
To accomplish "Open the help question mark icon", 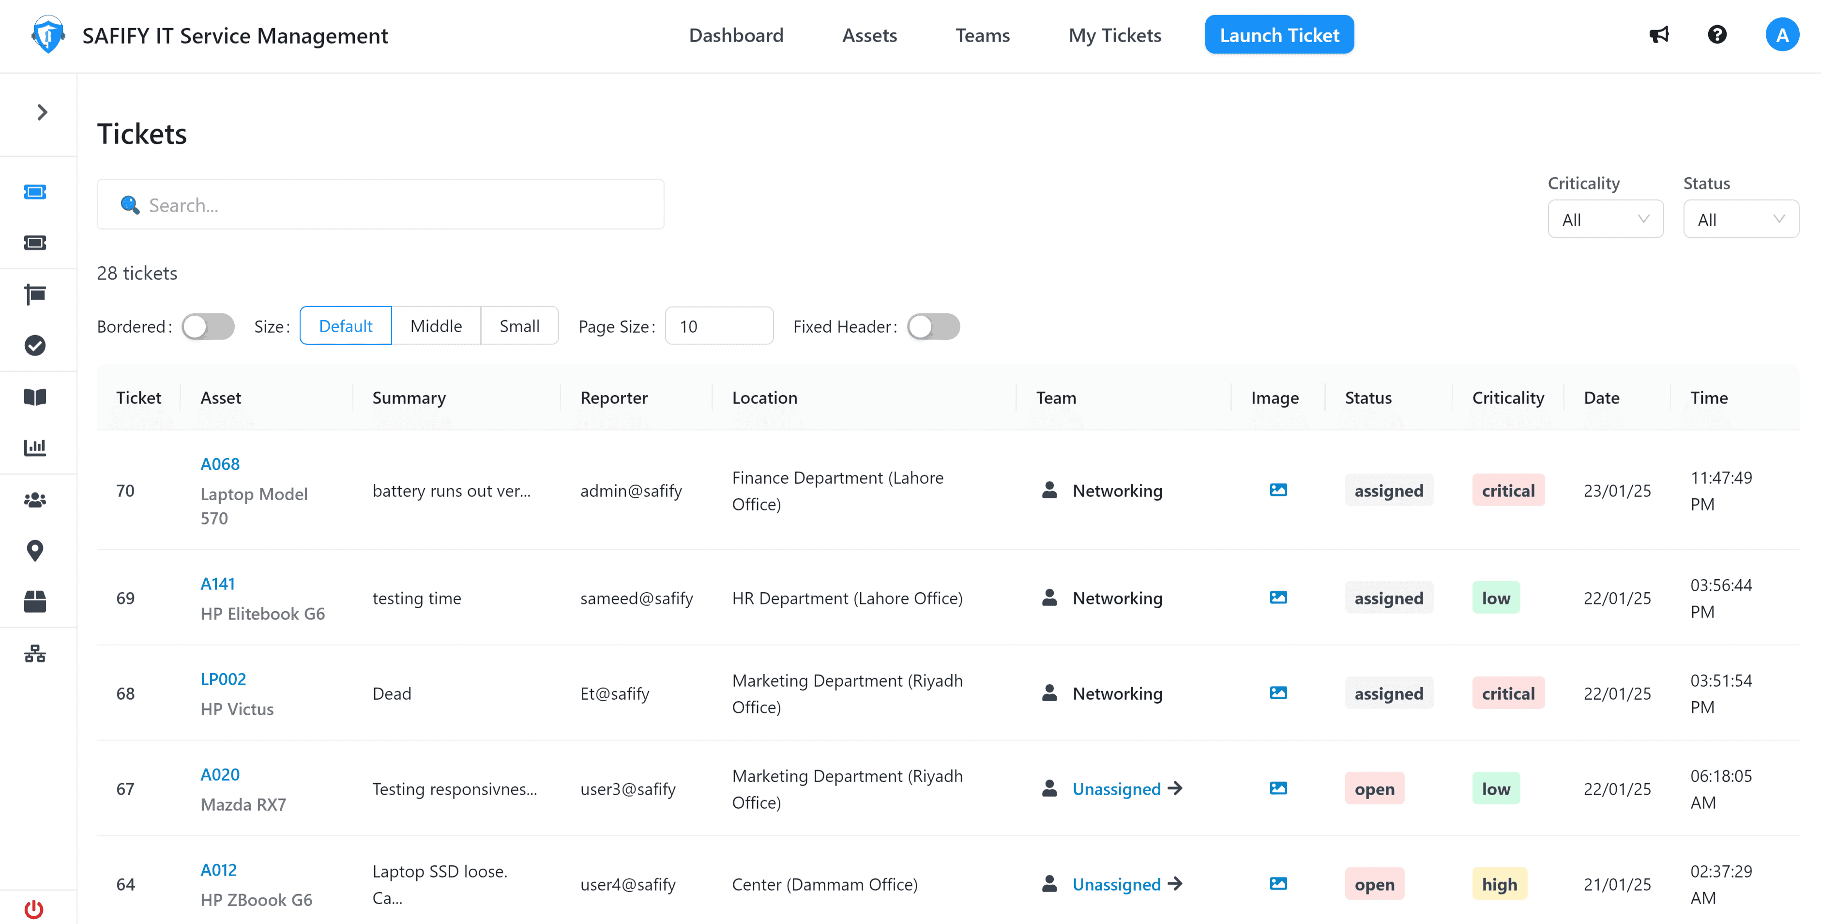I will click(1717, 35).
